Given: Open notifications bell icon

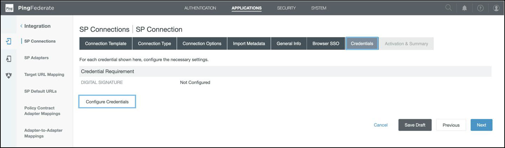Looking at the screenshot, I should tap(464, 8).
